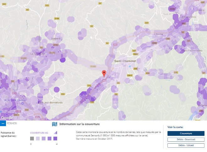This screenshot has height=152, width=207.
Task: Click the D37 road badge near L'horme
Action: (146, 23)
